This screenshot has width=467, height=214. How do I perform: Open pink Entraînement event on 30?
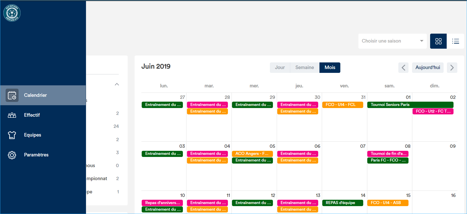(298, 105)
